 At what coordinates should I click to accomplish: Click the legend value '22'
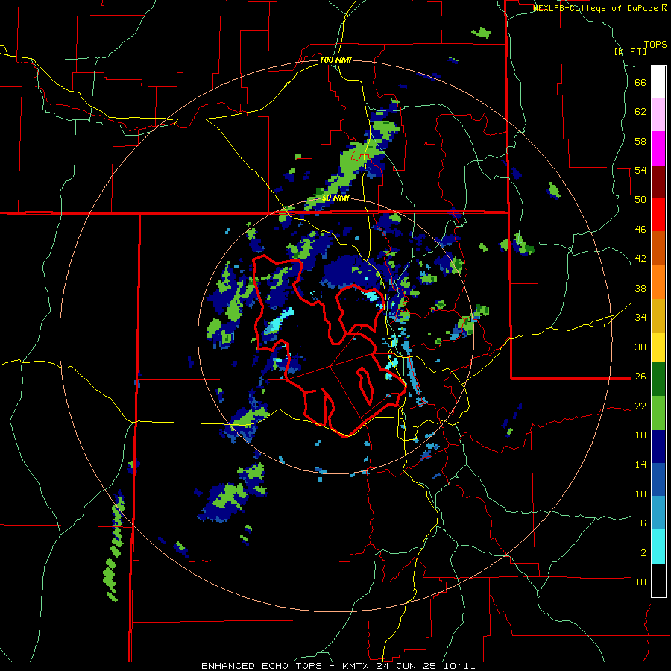coord(640,406)
